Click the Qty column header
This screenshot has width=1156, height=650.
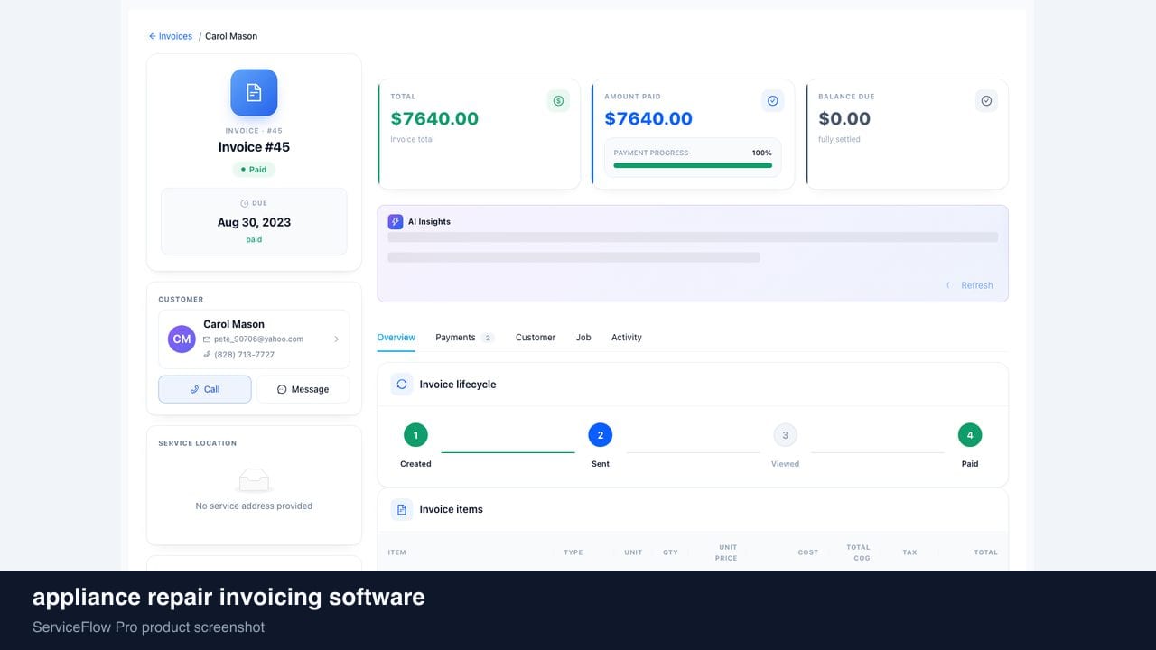[x=670, y=552]
